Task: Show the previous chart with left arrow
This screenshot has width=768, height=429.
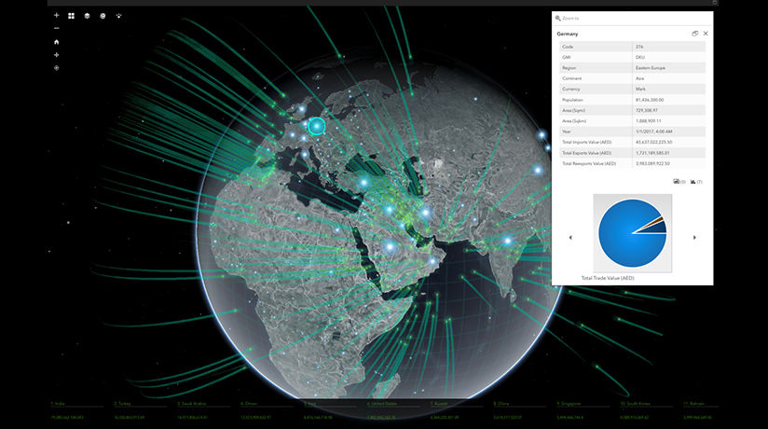Action: 570,237
